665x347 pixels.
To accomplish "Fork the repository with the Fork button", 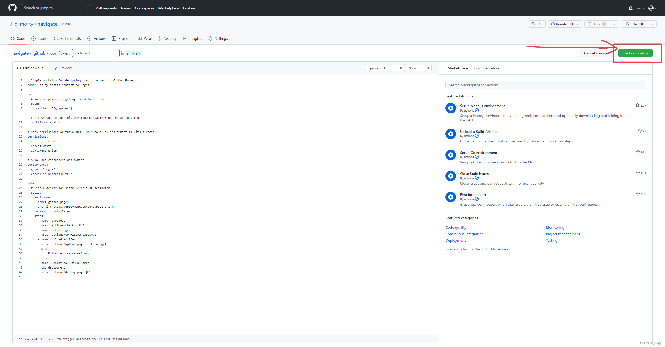I will tap(597, 24).
